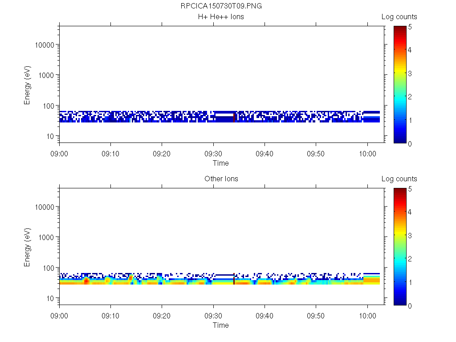The image size is (456, 342).
Task: Click 'Log counts' label above the lower colorbar
Action: click(399, 179)
